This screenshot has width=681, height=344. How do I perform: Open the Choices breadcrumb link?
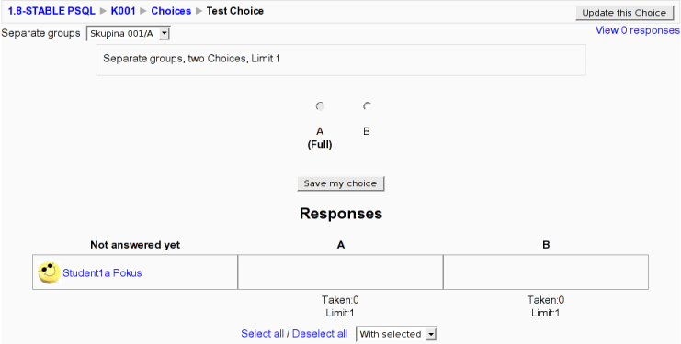(x=171, y=11)
